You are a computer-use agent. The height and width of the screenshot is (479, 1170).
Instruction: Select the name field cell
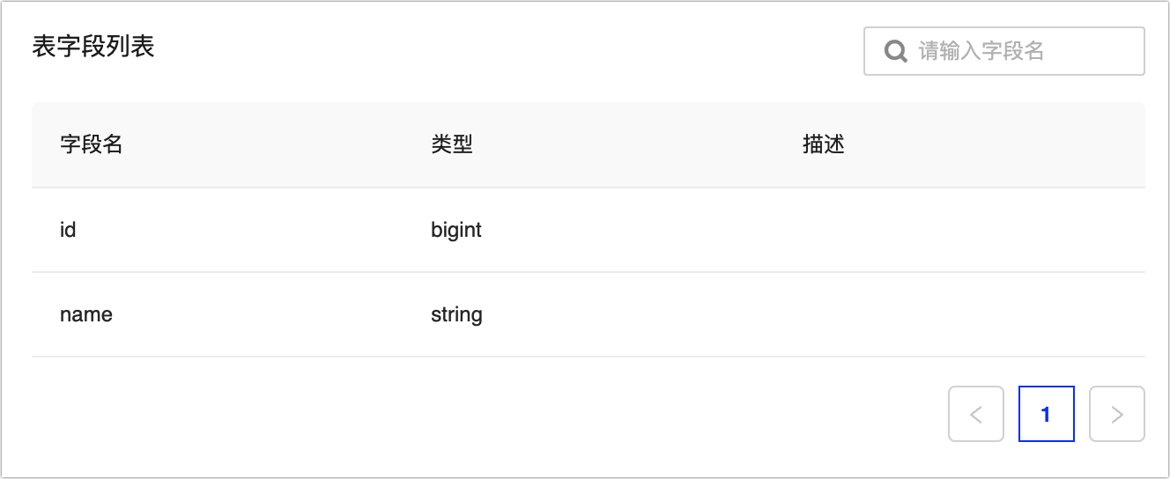[x=86, y=314]
